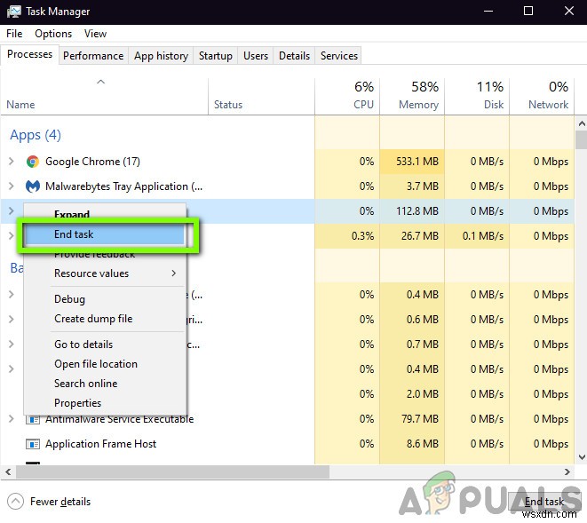Open the Options menu
This screenshot has height=523, width=587.
(53, 34)
